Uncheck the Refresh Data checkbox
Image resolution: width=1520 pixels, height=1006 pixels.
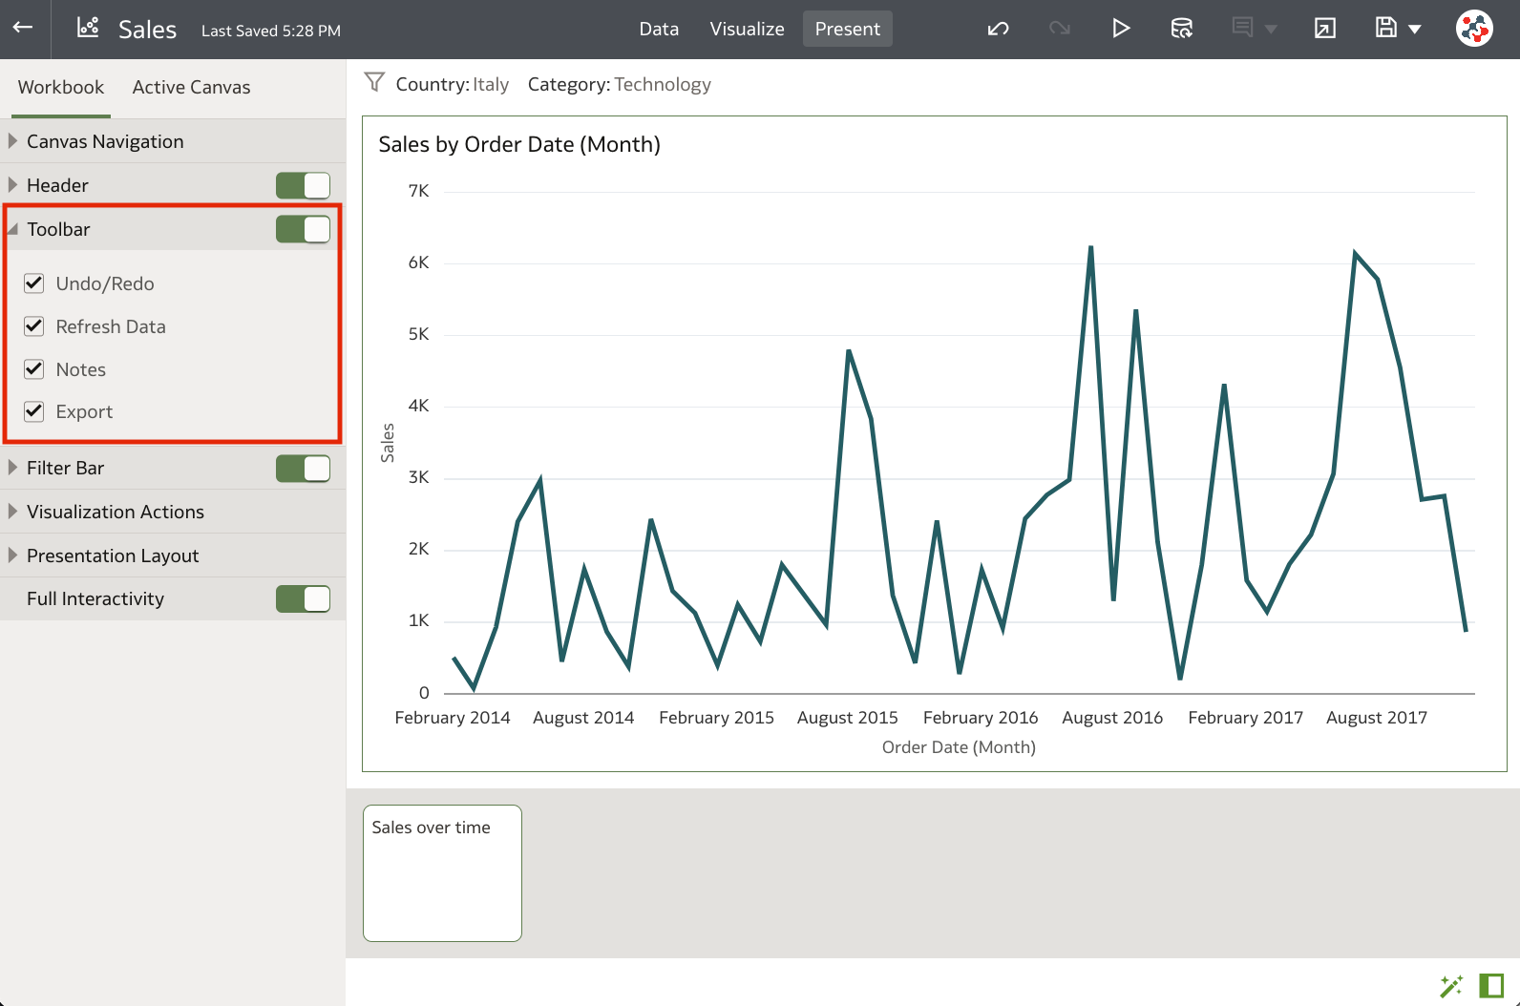pyautogui.click(x=34, y=325)
